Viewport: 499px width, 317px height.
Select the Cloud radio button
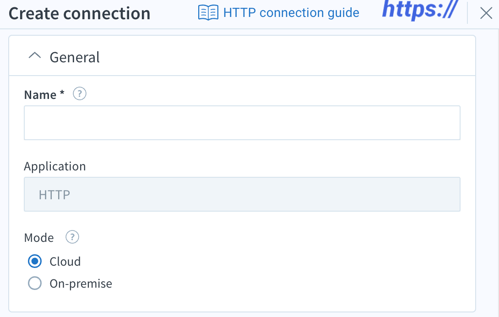[35, 261]
